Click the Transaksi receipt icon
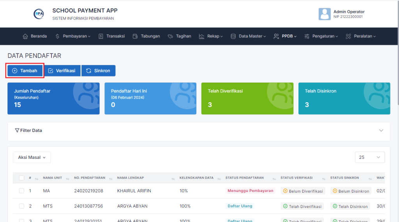The height and width of the screenshot is (222, 399). [101, 36]
